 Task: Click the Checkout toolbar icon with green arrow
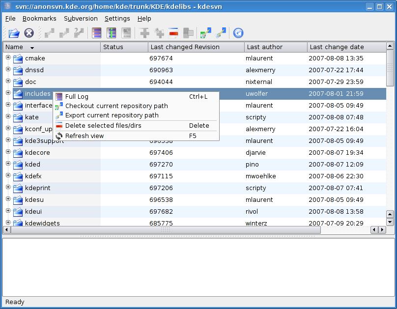click(205, 33)
